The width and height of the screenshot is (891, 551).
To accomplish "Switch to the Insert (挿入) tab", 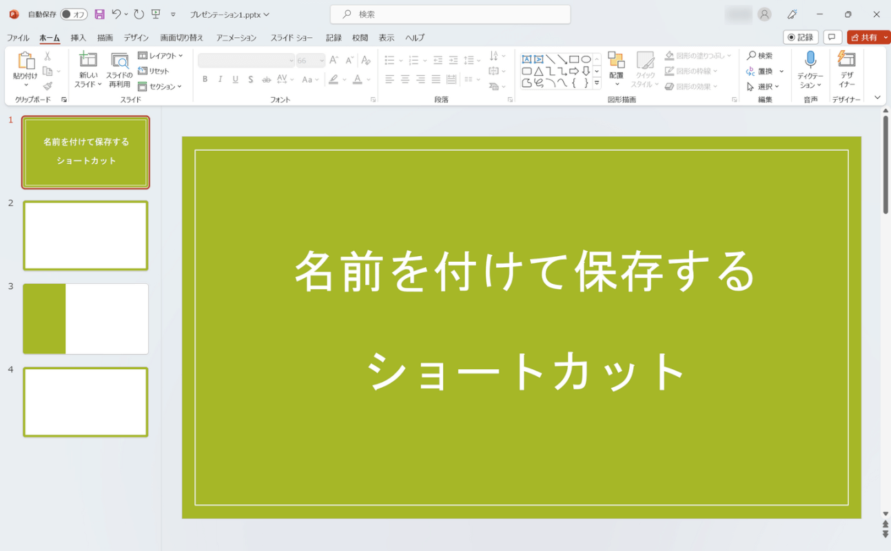I will tap(79, 38).
